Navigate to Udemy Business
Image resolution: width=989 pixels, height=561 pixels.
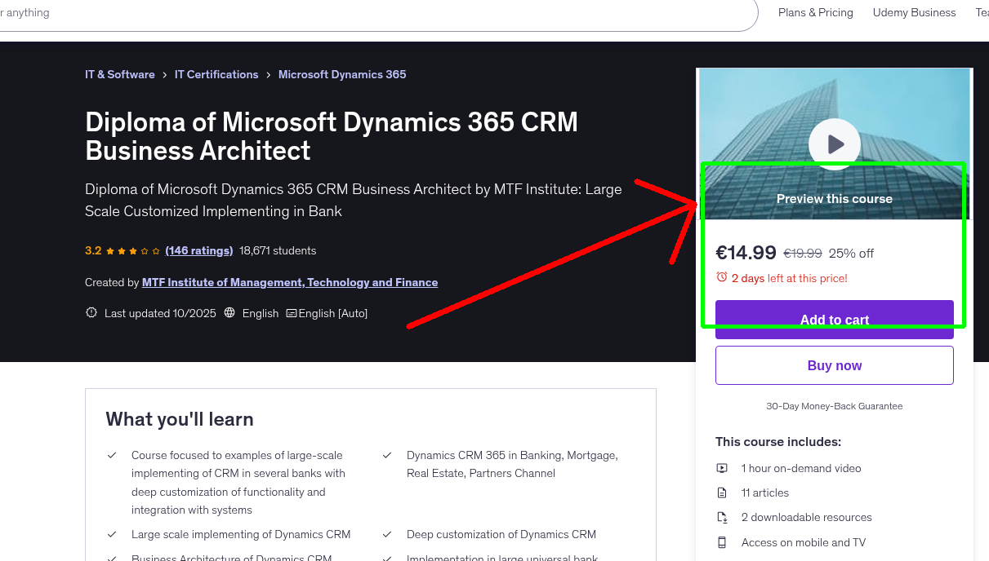coord(914,12)
